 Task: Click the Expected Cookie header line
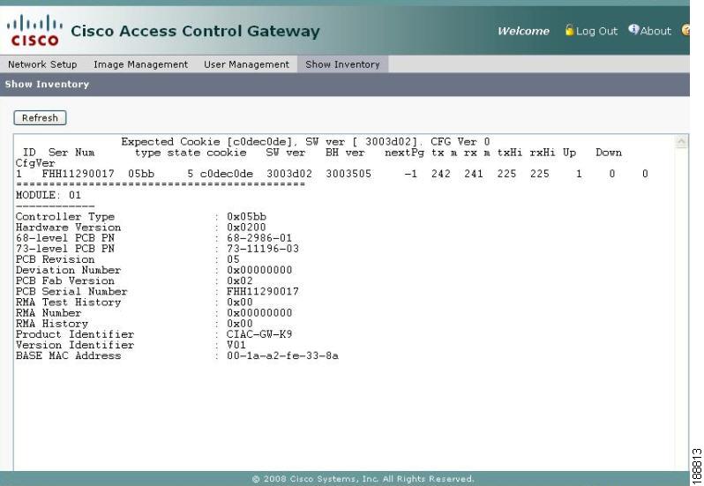coord(305,142)
